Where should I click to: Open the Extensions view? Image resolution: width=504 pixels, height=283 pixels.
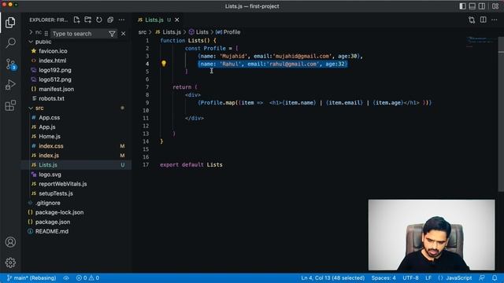(x=10, y=105)
